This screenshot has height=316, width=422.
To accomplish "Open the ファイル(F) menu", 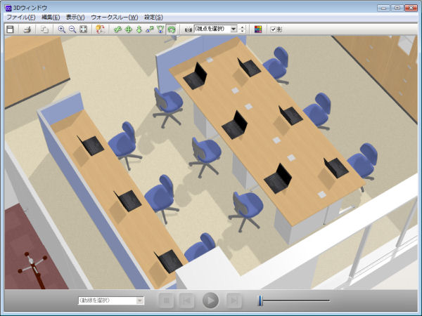I will tap(20, 17).
